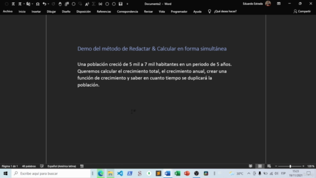
Task: Zoom in with the plus button
Action: coord(303,166)
